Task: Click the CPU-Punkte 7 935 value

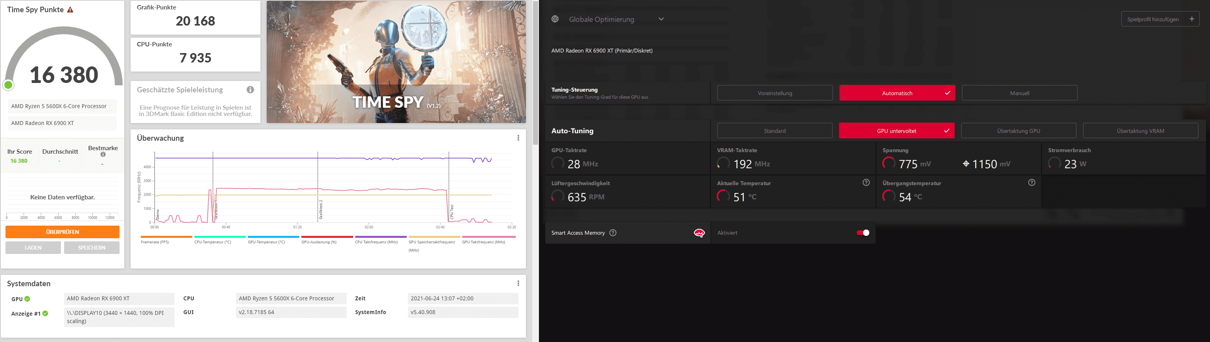Action: (196, 58)
